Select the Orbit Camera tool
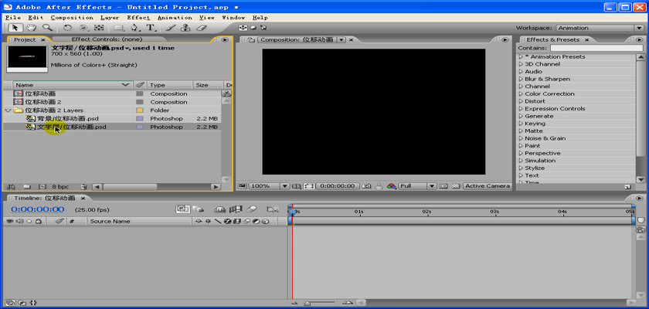Viewport: 649px width, 309px height. pyautogui.click(x=83, y=28)
